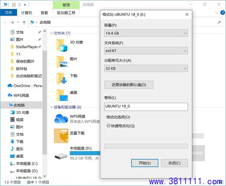The image size is (226, 186).
Task: Collapse the 设备和驱动器 (6) group
Action: coord(51,107)
